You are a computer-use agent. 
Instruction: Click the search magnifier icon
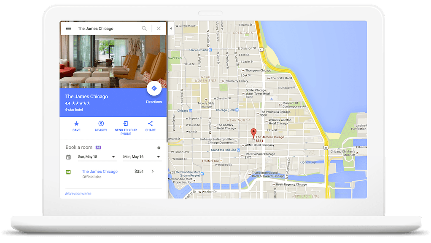[x=144, y=29]
